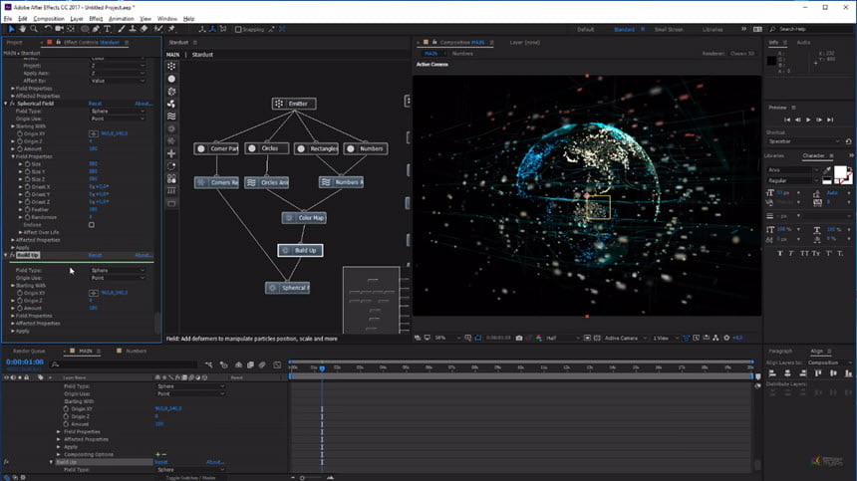Click Reset for Spherical Field
857x481 pixels.
[95, 104]
